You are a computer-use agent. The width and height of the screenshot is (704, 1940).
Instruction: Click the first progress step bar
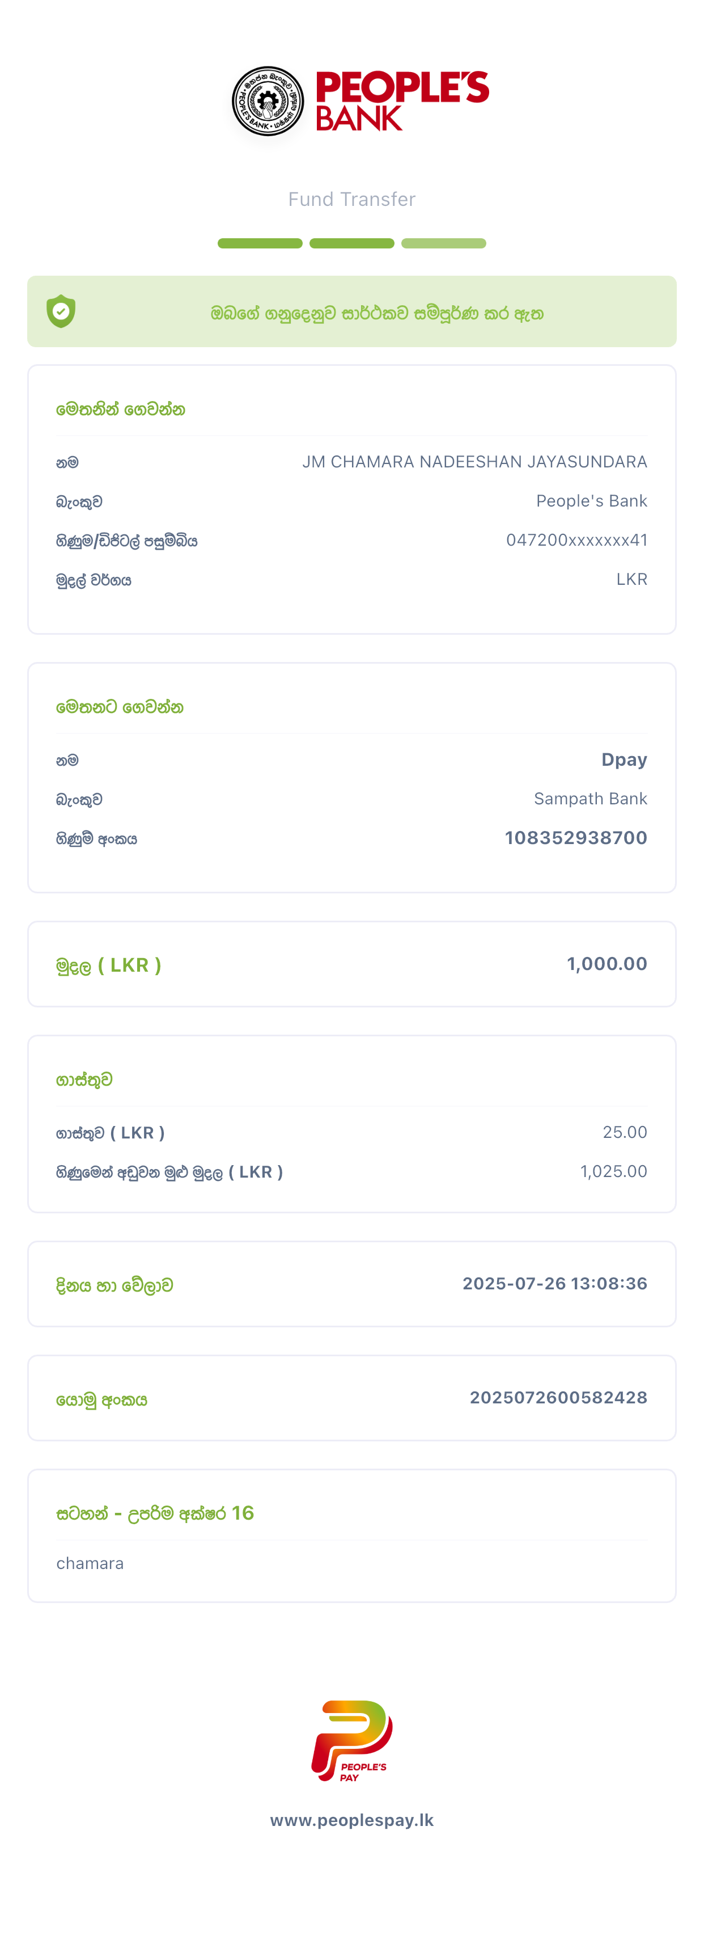260,243
